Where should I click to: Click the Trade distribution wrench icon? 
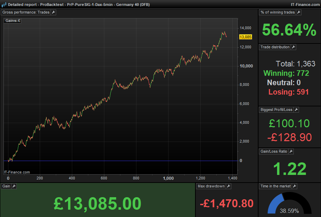(293, 47)
